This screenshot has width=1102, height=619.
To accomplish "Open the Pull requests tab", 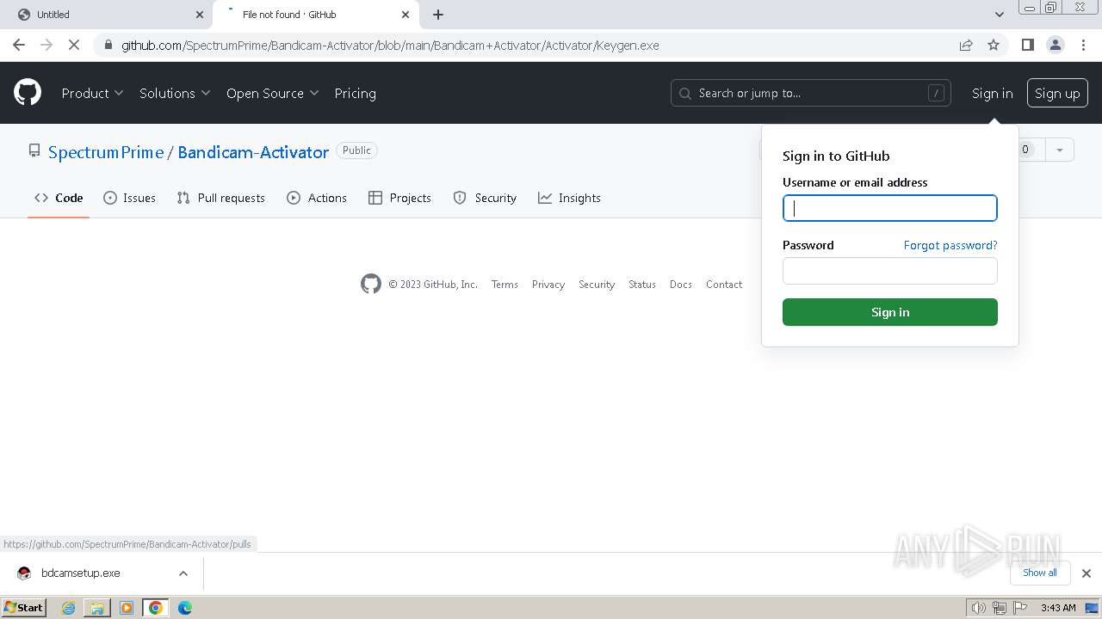I will (x=220, y=198).
